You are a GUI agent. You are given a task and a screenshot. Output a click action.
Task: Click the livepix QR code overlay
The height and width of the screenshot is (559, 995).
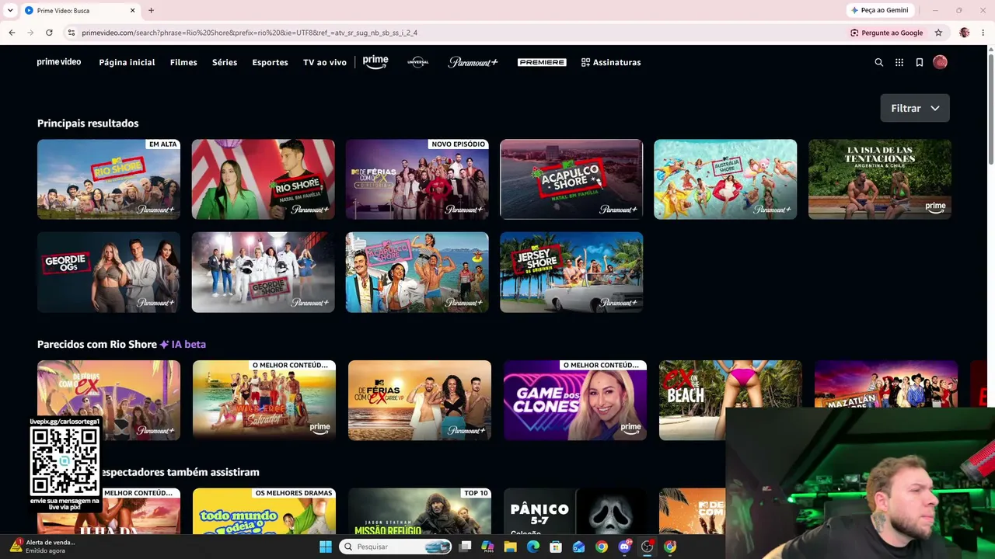pos(65,460)
